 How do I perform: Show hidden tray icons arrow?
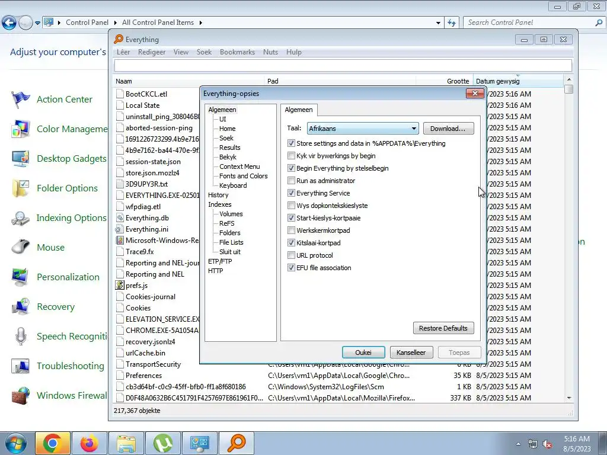[518, 444]
